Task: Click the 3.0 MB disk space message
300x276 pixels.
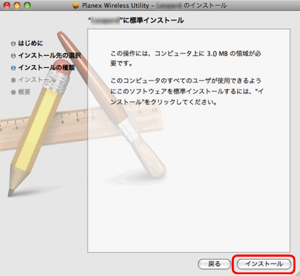Action: pyautogui.click(x=186, y=58)
